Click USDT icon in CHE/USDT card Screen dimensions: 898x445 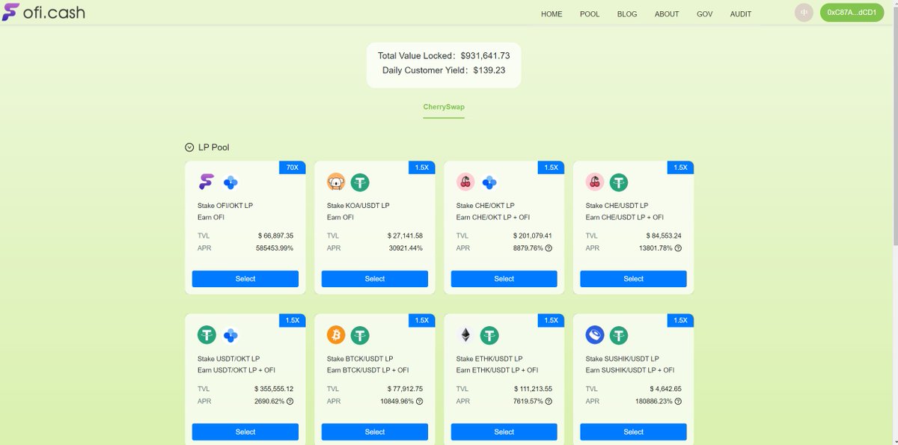pos(619,182)
